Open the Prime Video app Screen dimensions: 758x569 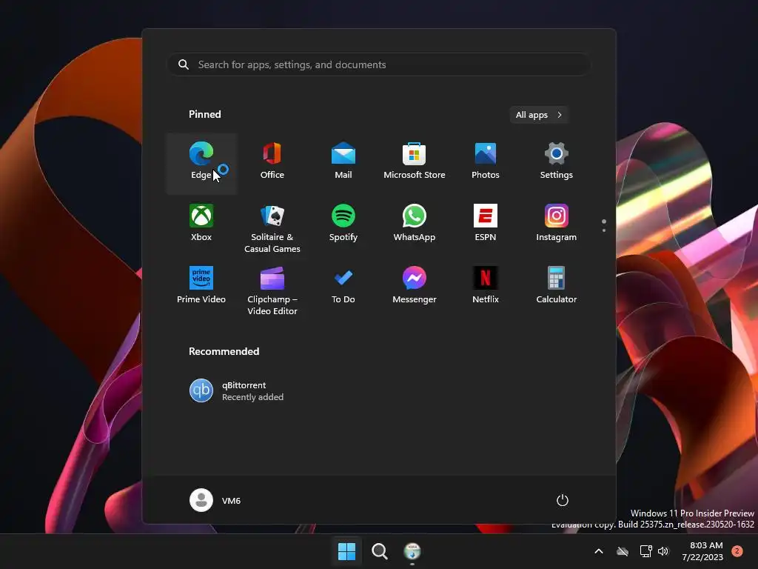[x=201, y=288]
